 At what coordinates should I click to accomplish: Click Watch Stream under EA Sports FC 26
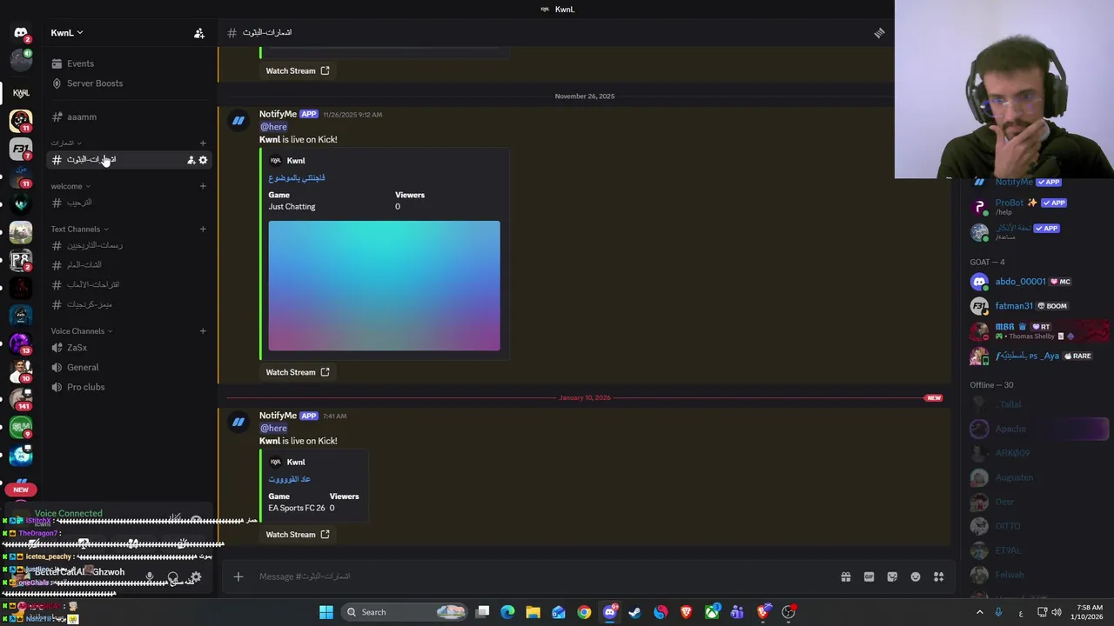pos(298,535)
